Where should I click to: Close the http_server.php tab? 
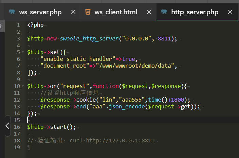click(230, 12)
